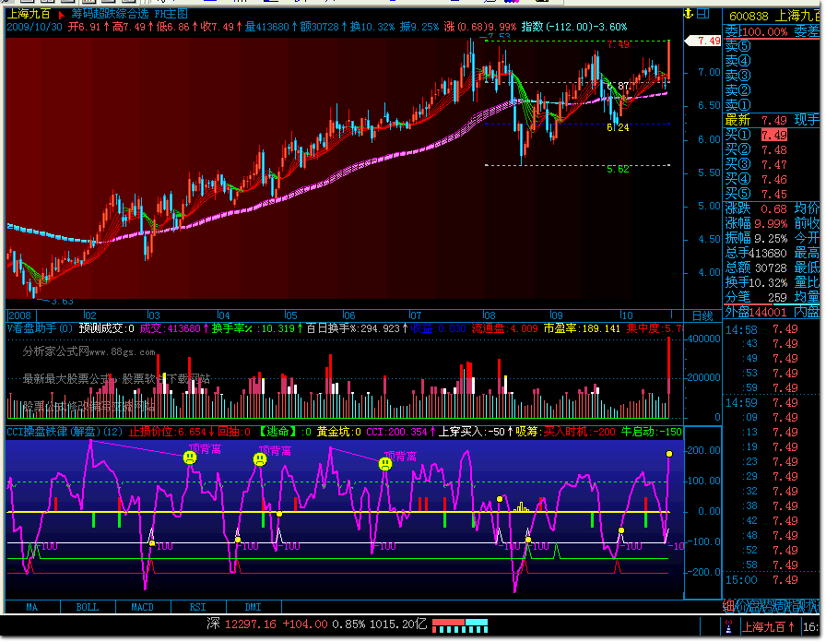Click the V看盘助手 volume indicator title
Image resolution: width=826 pixels, height=642 pixels.
[x=37, y=327]
